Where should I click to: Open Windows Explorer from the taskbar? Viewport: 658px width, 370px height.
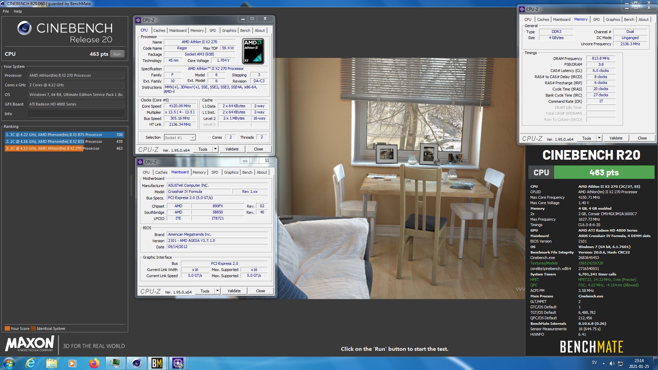pos(52,363)
